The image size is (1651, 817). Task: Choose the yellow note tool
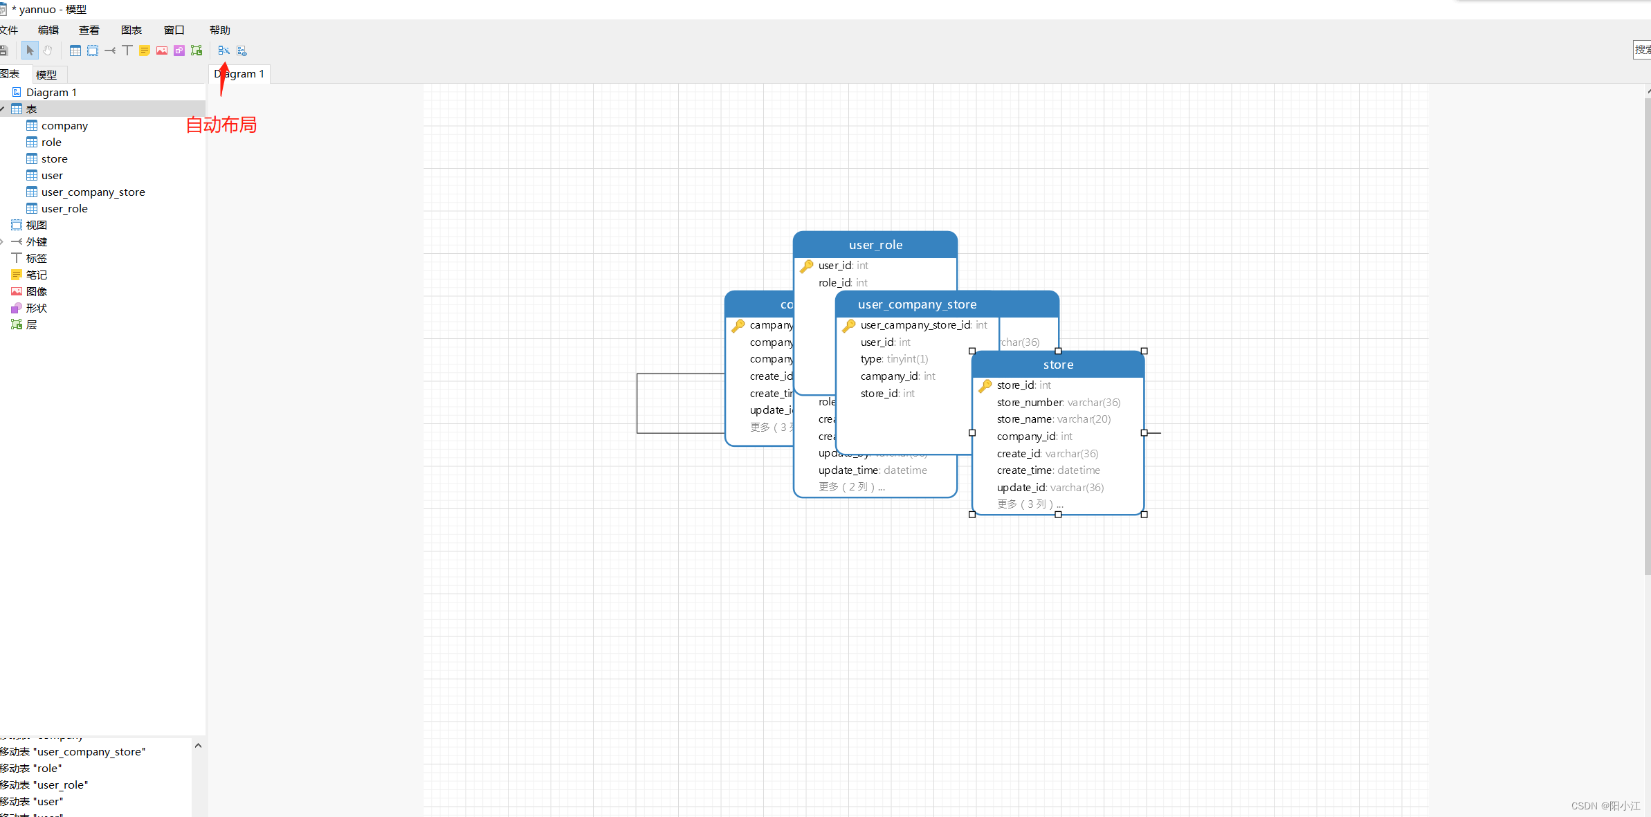(145, 51)
